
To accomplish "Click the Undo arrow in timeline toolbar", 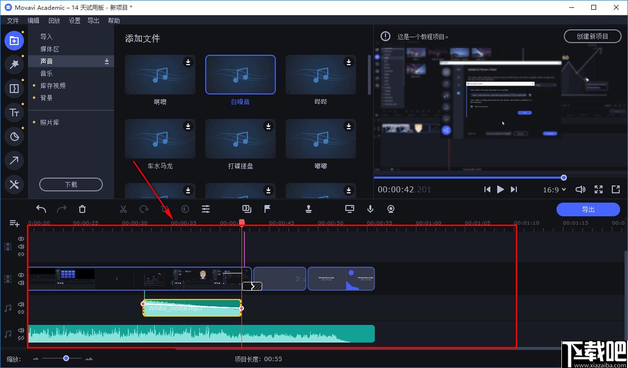I will [41, 209].
